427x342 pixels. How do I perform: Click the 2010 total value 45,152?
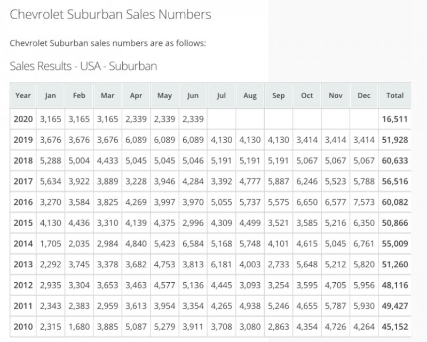394,327
